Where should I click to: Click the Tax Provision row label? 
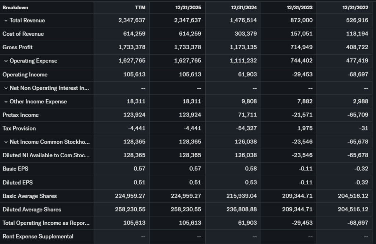(19, 129)
